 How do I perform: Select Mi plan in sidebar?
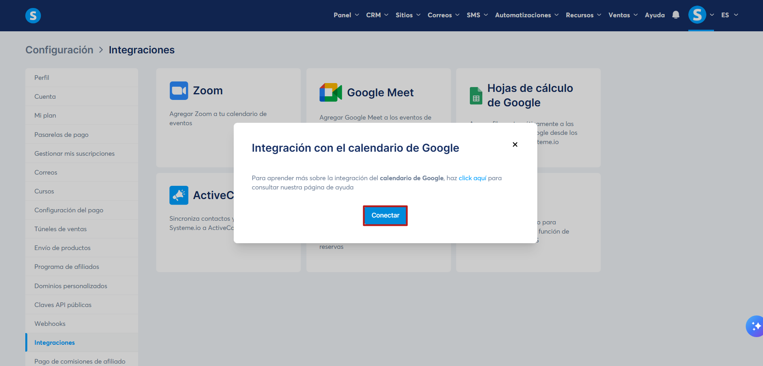82,116
